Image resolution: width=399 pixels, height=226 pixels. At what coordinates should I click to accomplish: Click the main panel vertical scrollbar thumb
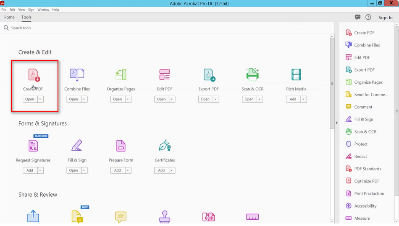pos(332,84)
